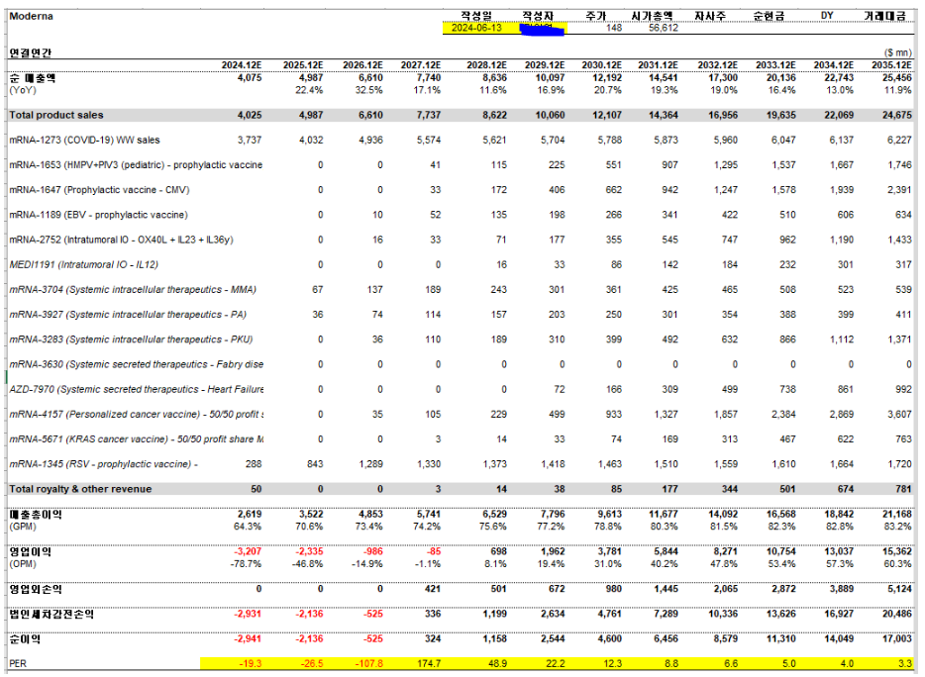Screen dimensions: 925x677
Task: Select Total product sales 2035 value 24,675
Action: [x=896, y=115]
